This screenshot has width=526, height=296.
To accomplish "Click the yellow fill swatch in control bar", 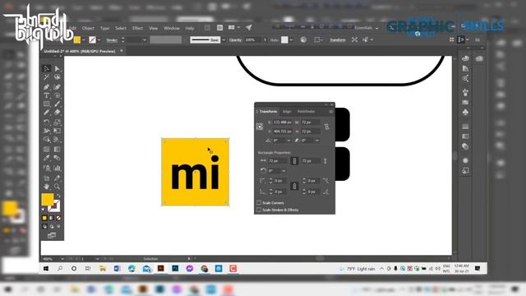I will coord(77,40).
